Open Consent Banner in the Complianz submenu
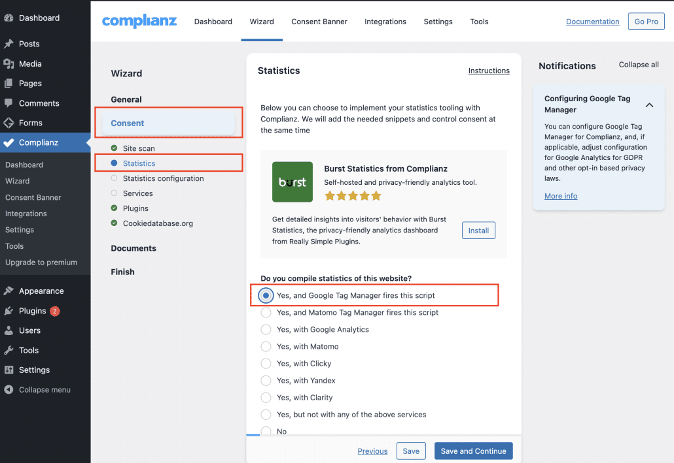Screen dimensions: 674x463 [33, 197]
